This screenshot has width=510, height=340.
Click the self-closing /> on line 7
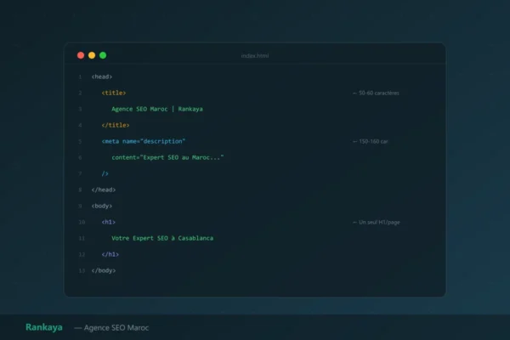click(x=105, y=173)
